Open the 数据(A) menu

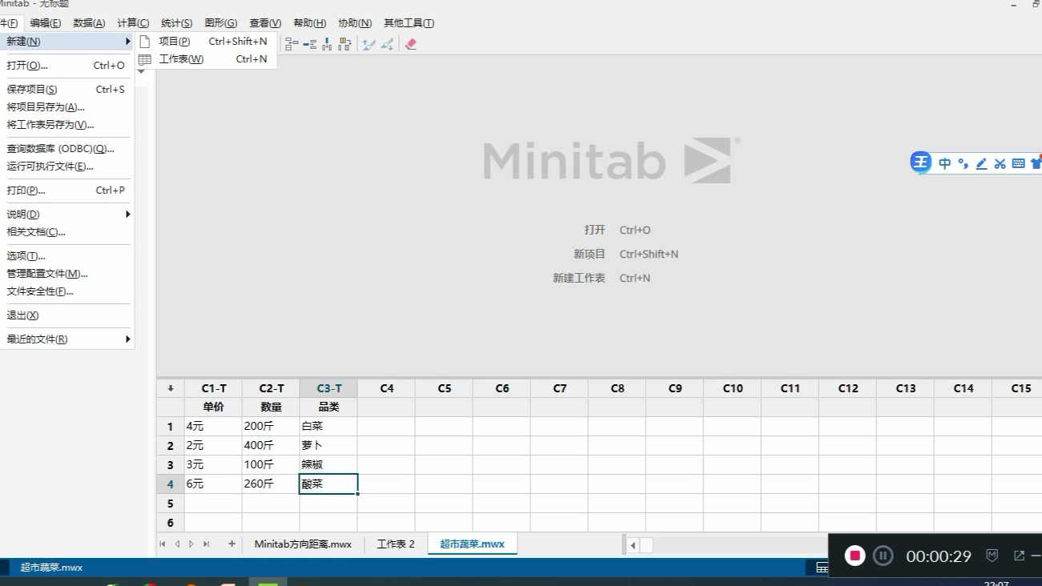(89, 23)
